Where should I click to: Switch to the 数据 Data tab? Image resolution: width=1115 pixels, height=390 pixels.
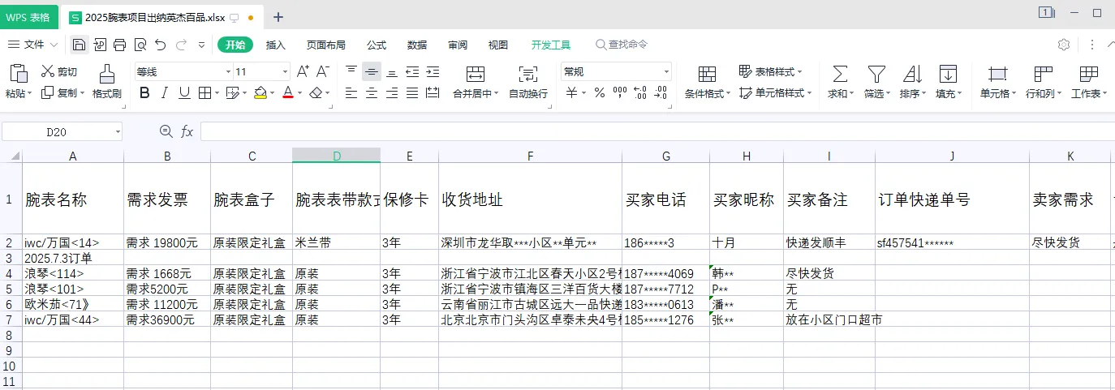pos(417,45)
